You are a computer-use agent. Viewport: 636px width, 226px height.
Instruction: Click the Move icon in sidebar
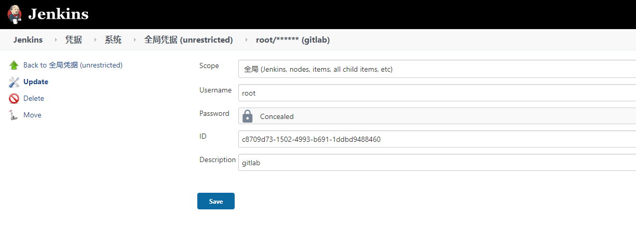click(14, 115)
